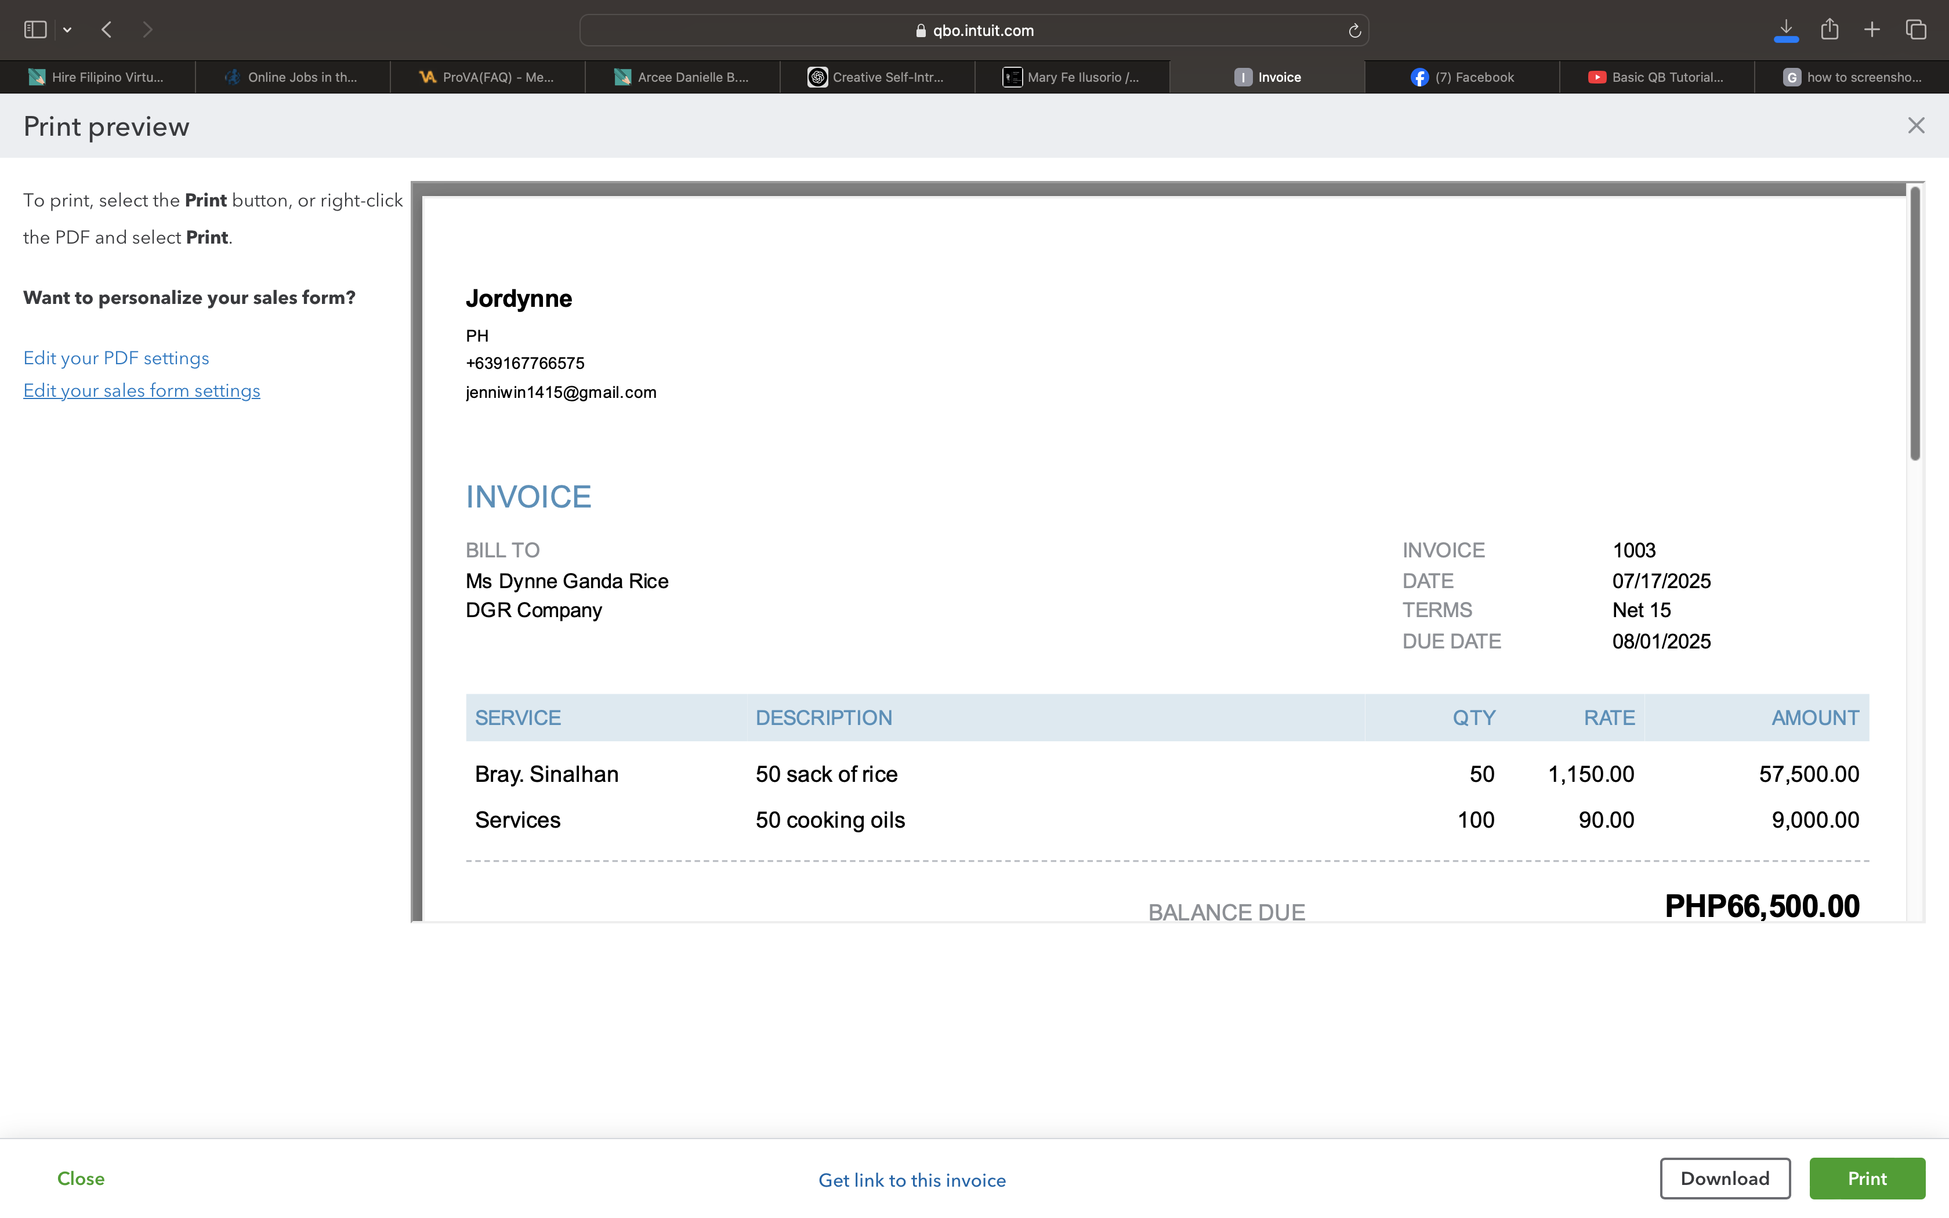Select the active Invoice tab

tap(1267, 77)
